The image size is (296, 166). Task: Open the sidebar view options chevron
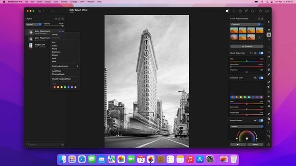43,11
